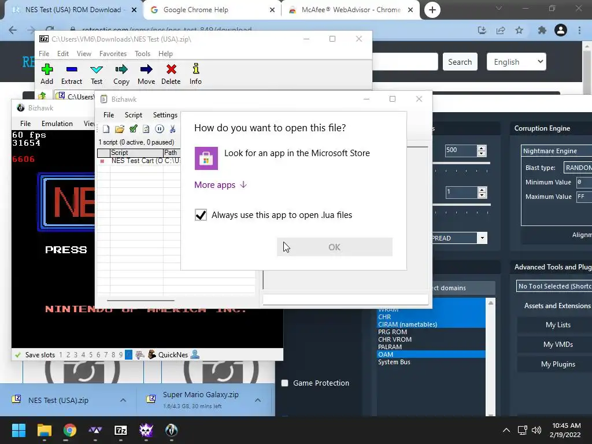Select save slot 9 in Bizhawk

(x=121, y=355)
